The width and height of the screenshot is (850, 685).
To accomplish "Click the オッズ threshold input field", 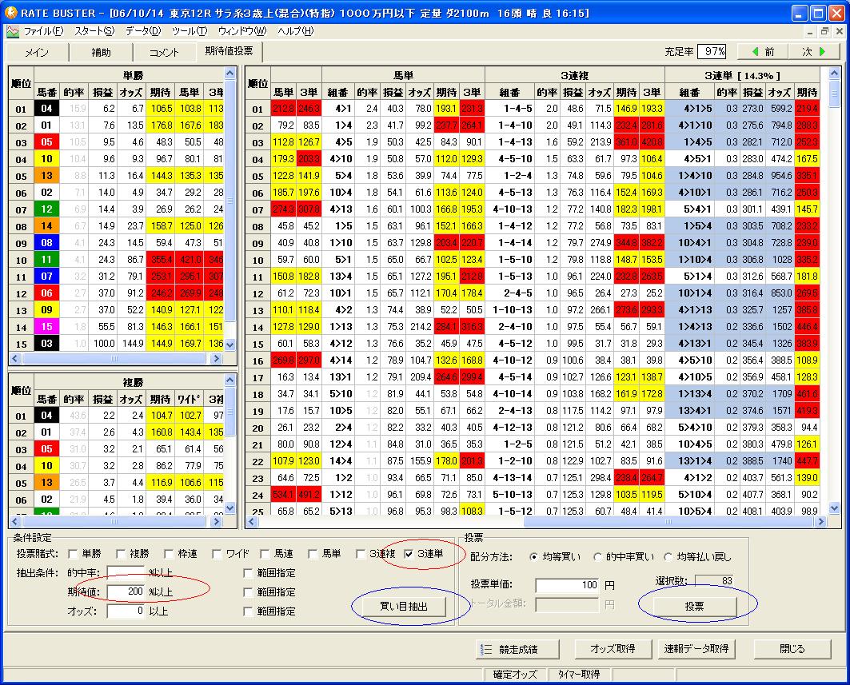I will click(x=126, y=611).
